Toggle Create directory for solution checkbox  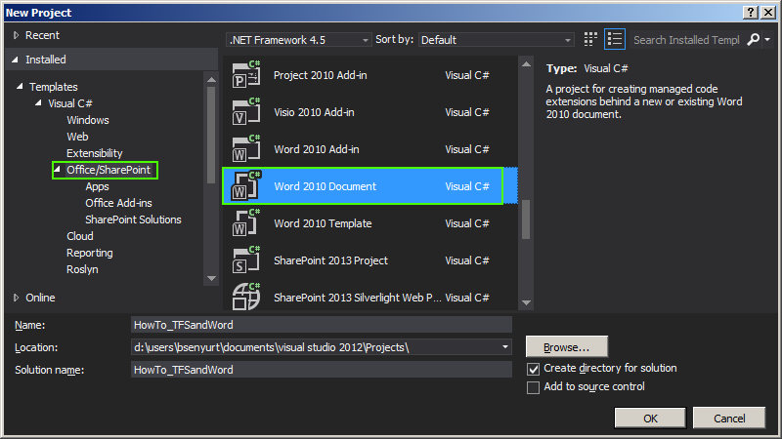coord(533,369)
